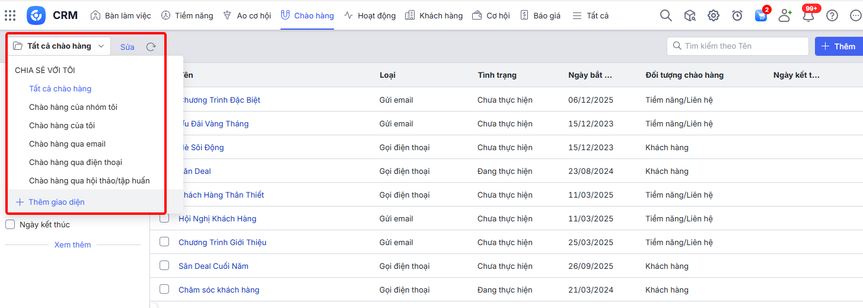Open the notifications bell icon
863x308 pixels.
(x=808, y=16)
